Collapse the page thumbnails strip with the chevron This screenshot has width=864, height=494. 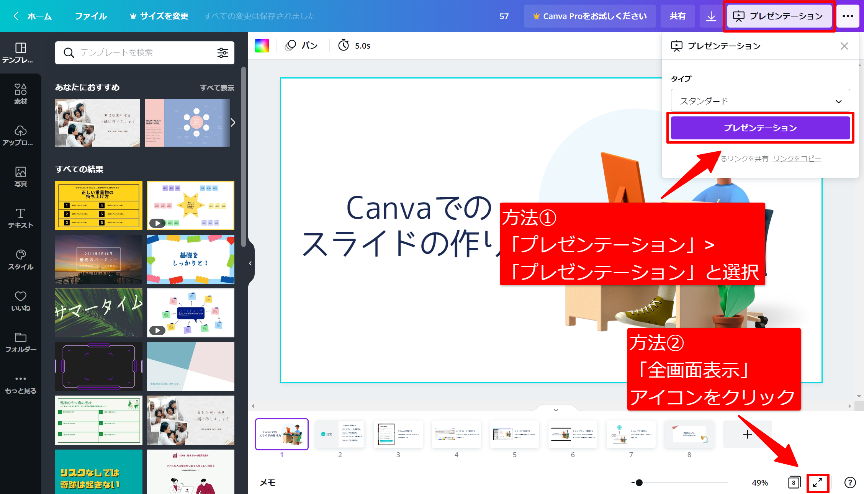(556, 410)
